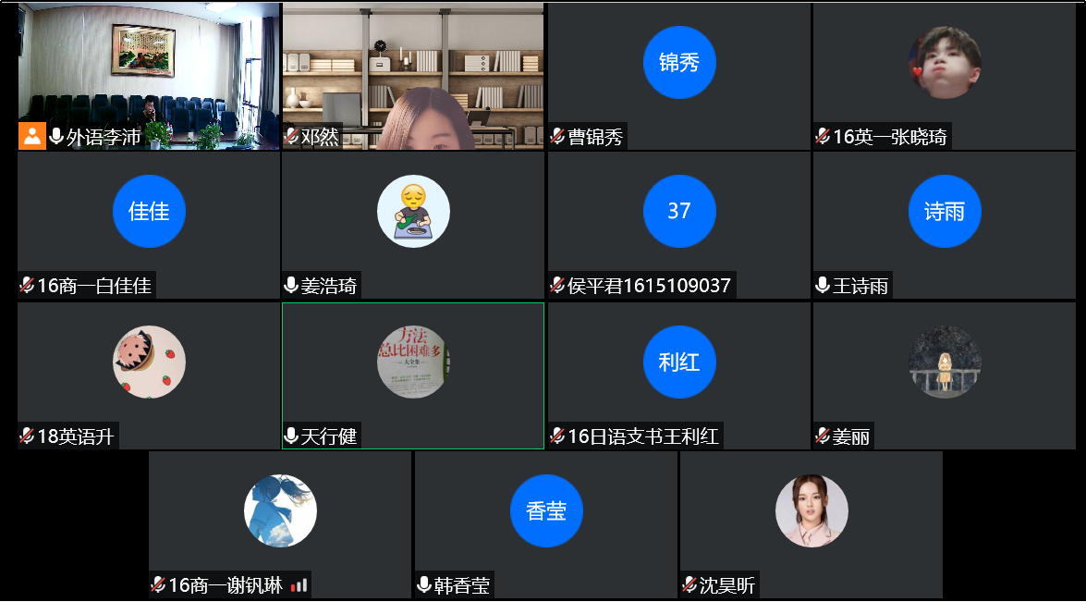Screen dimensions: 1086x602
Task: Click the muted mic icon for 邓然
Action: [291, 137]
